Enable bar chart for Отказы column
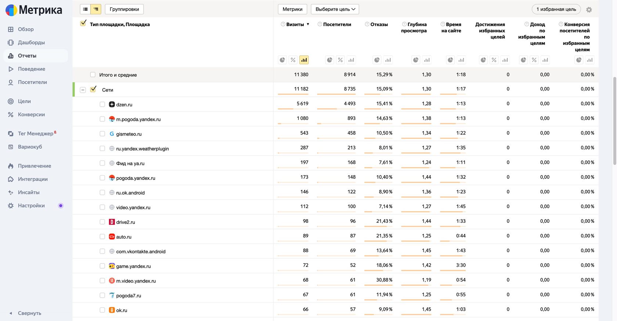The width and height of the screenshot is (617, 321). tap(388, 60)
